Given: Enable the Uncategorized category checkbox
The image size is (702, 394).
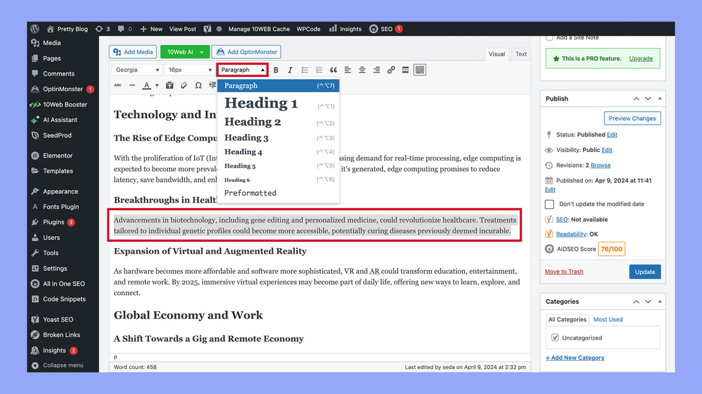Looking at the screenshot, I should (x=555, y=338).
